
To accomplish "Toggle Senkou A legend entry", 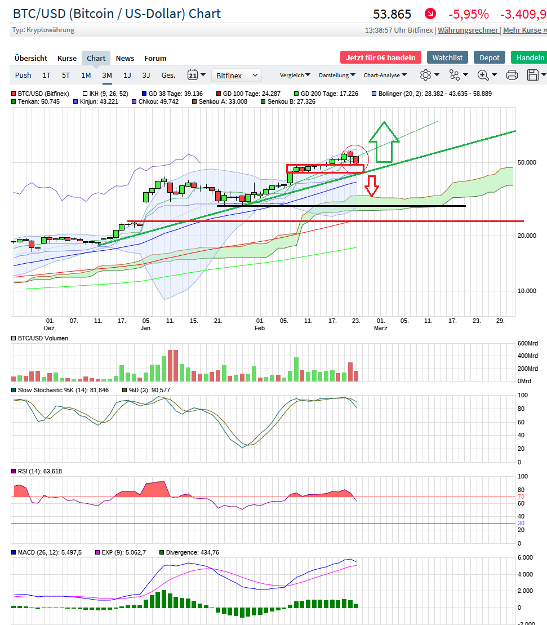I will (x=220, y=101).
